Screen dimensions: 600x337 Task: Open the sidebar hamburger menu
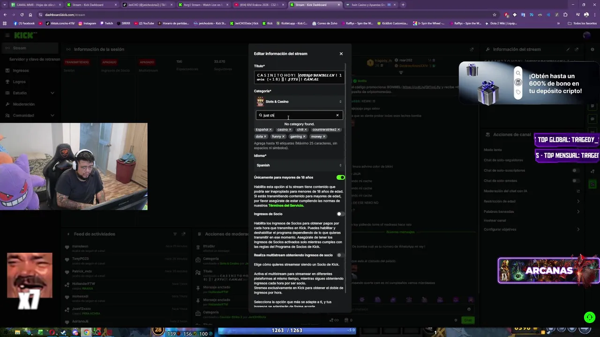click(x=7, y=36)
